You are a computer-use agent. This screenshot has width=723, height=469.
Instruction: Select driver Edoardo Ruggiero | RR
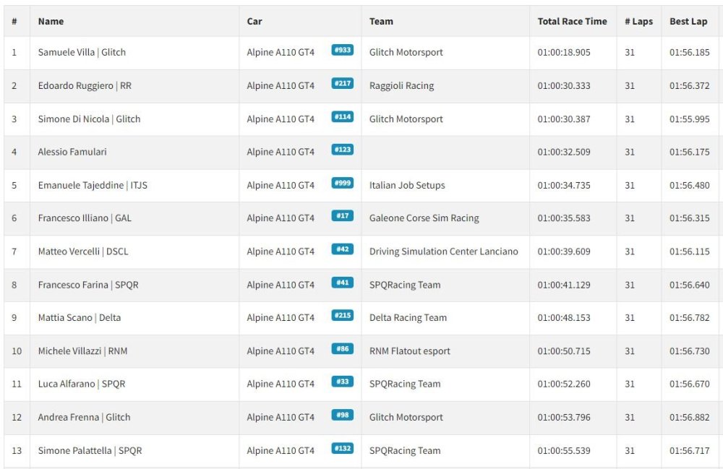[x=85, y=86]
